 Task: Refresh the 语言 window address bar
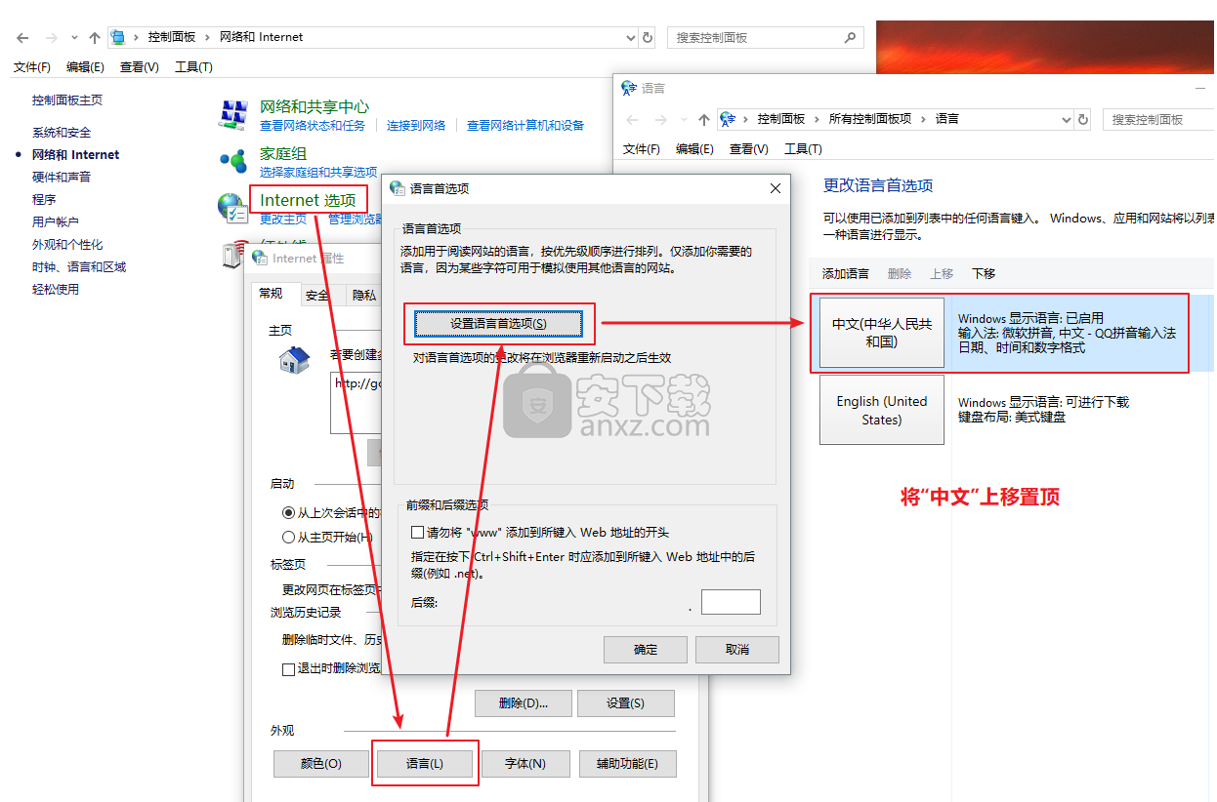click(1083, 119)
